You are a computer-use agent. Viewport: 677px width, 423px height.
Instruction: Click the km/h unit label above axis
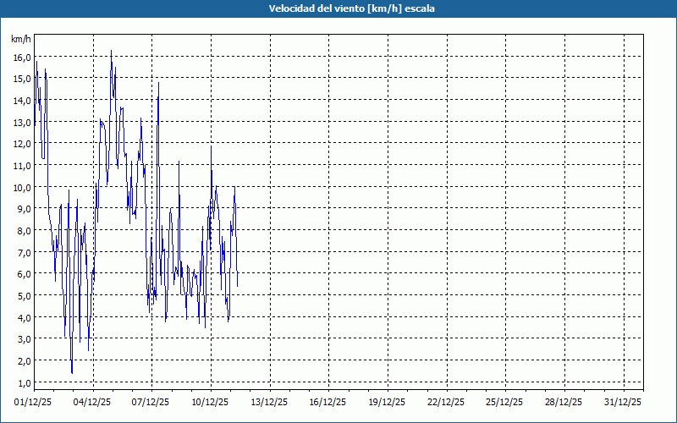pyautogui.click(x=20, y=40)
